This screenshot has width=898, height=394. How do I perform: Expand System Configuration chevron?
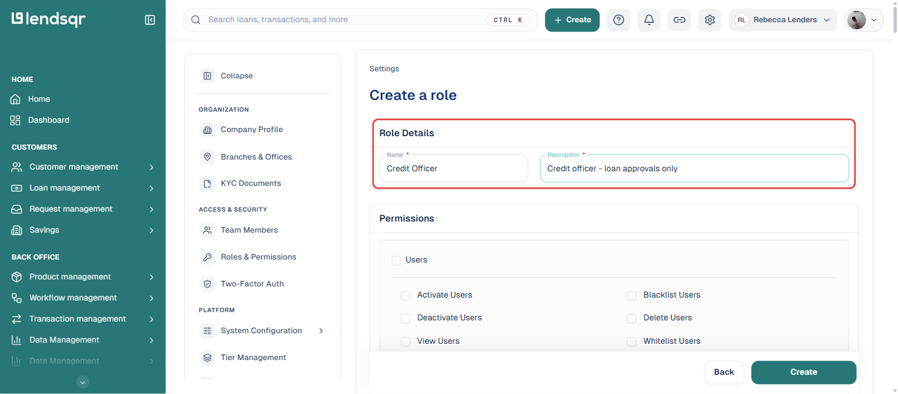point(321,331)
